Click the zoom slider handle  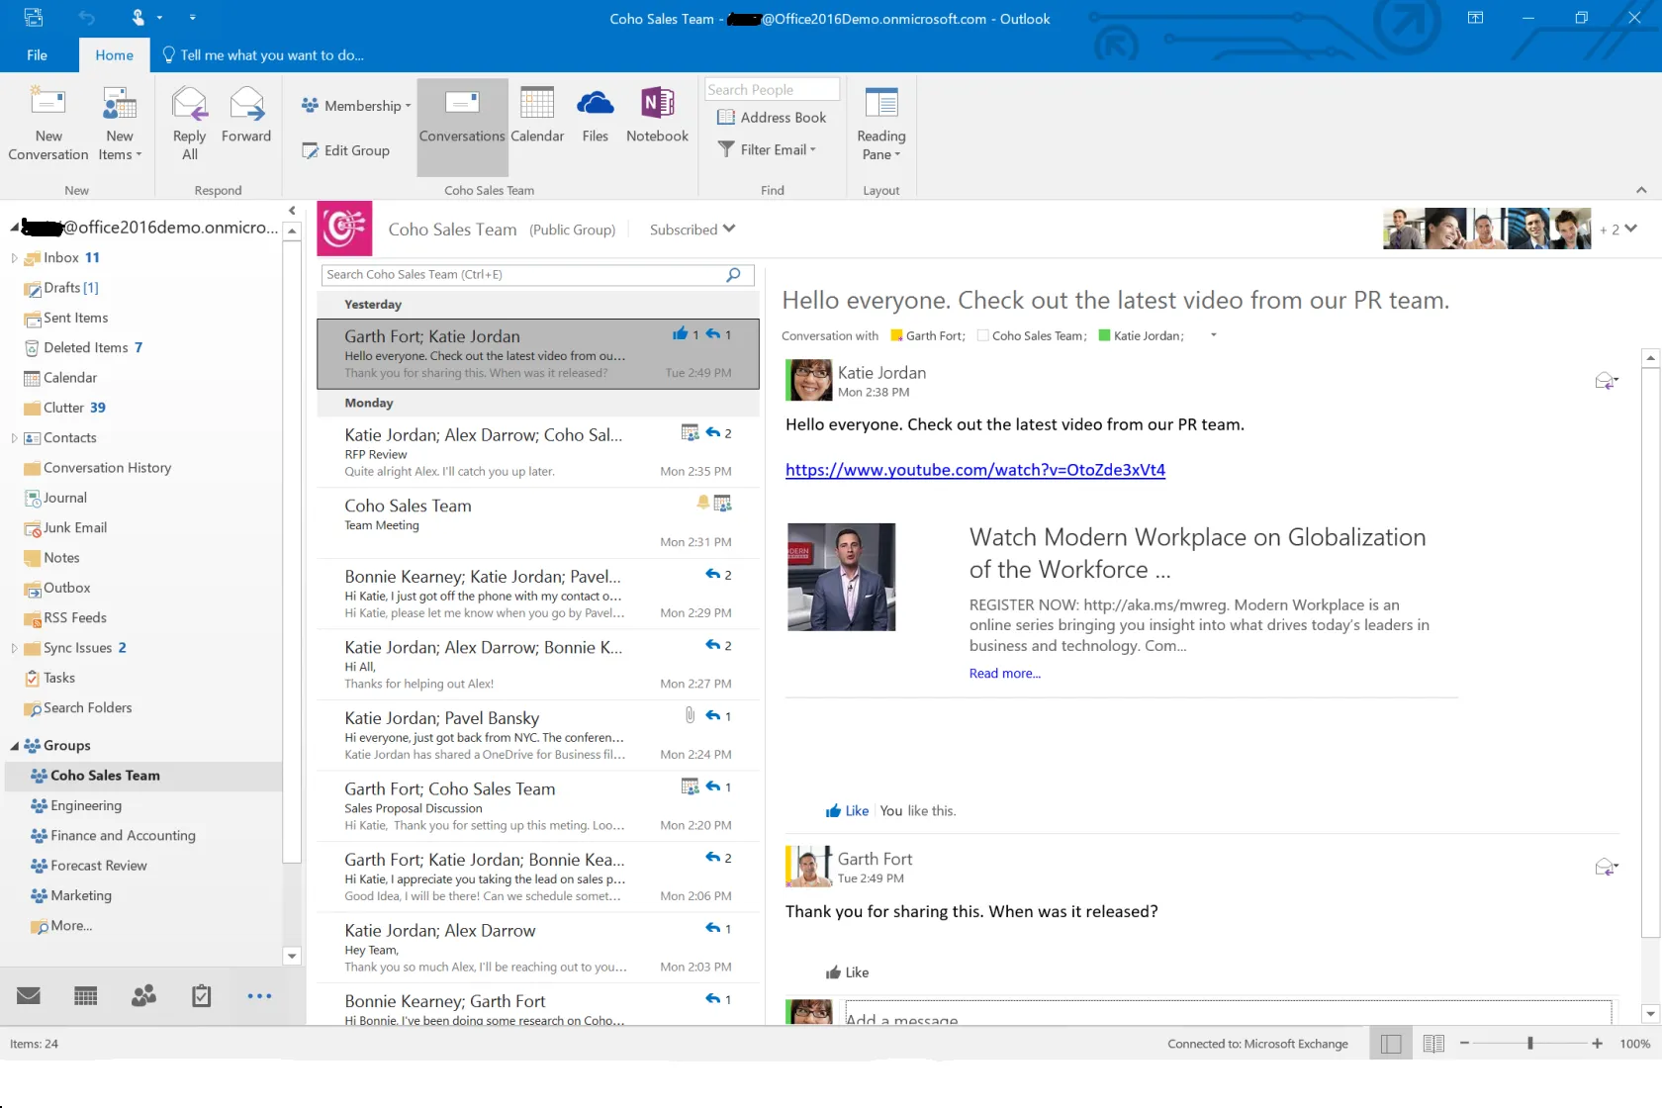click(1529, 1044)
